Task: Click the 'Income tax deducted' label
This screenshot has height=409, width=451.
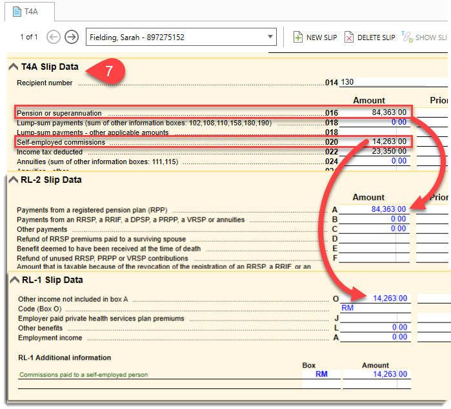Action: click(x=50, y=152)
